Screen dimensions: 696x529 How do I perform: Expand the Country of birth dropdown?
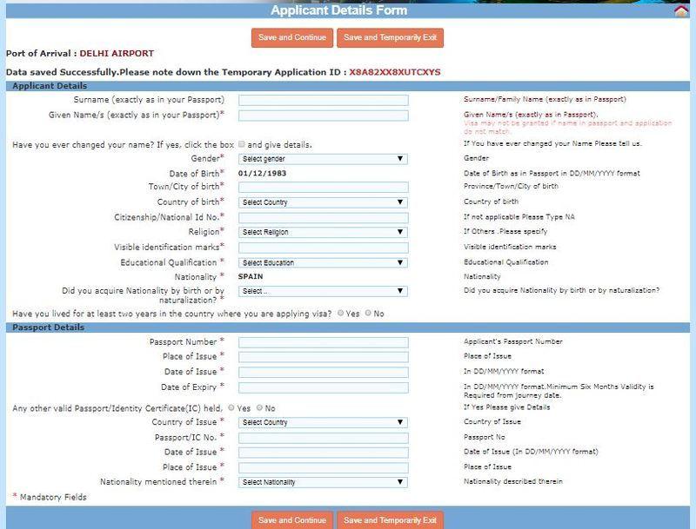coord(323,202)
